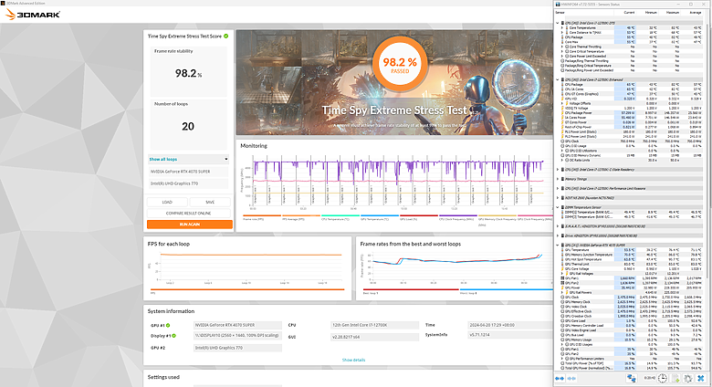Click HWiNFO blue X close sensors icon

(x=701, y=379)
